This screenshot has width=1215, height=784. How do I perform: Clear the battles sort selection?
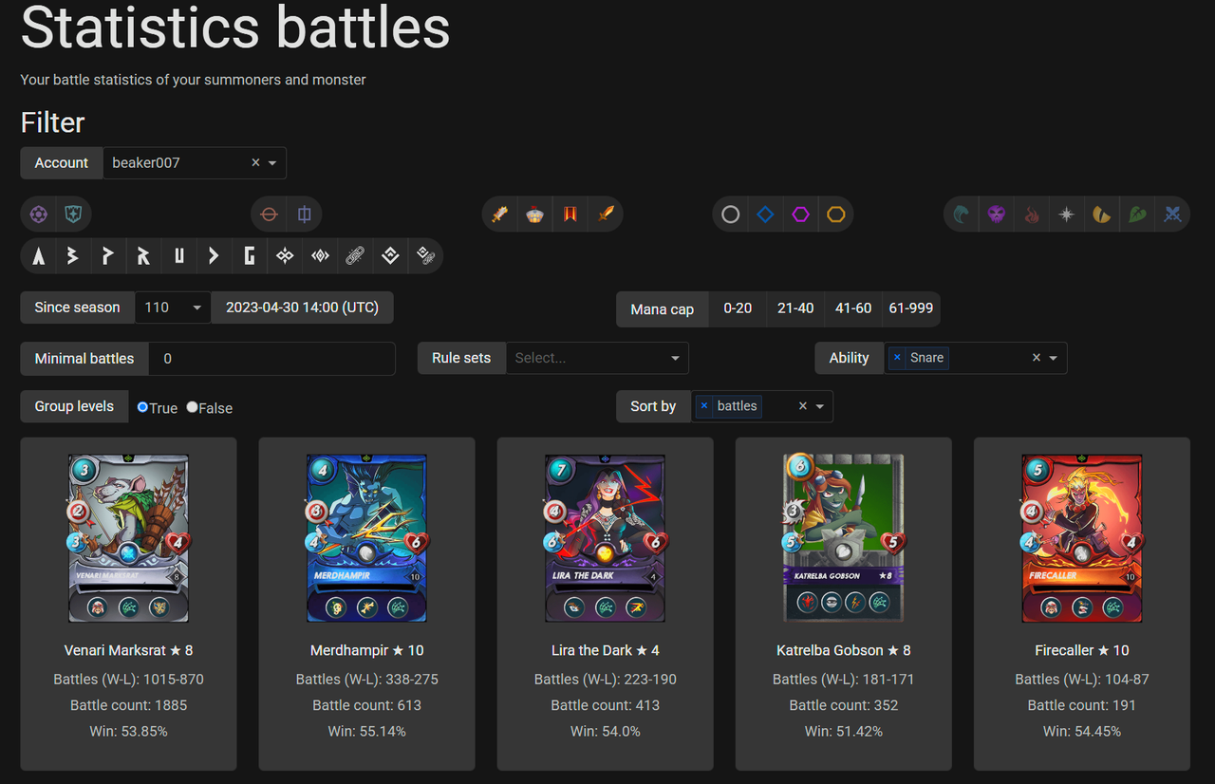[802, 406]
